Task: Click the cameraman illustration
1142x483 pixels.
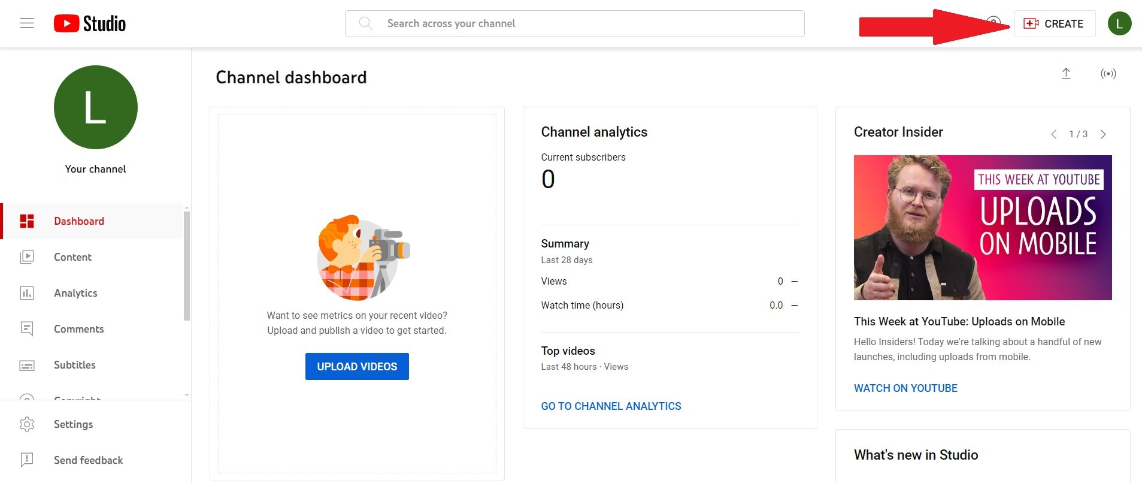Action: click(x=363, y=258)
